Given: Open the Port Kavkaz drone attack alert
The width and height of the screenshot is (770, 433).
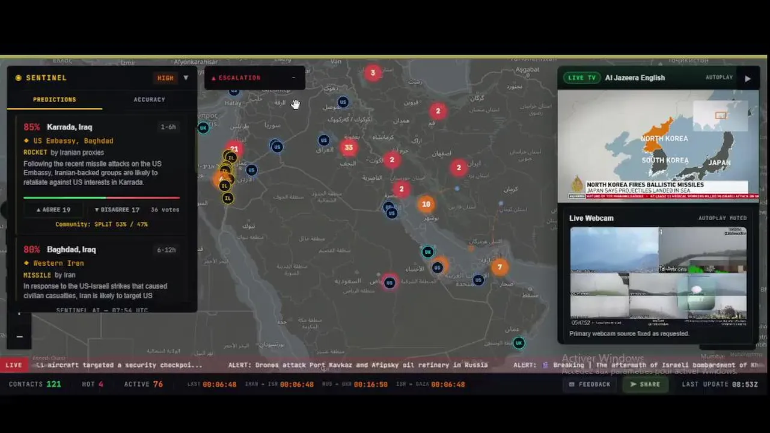Looking at the screenshot, I should pyautogui.click(x=358, y=365).
